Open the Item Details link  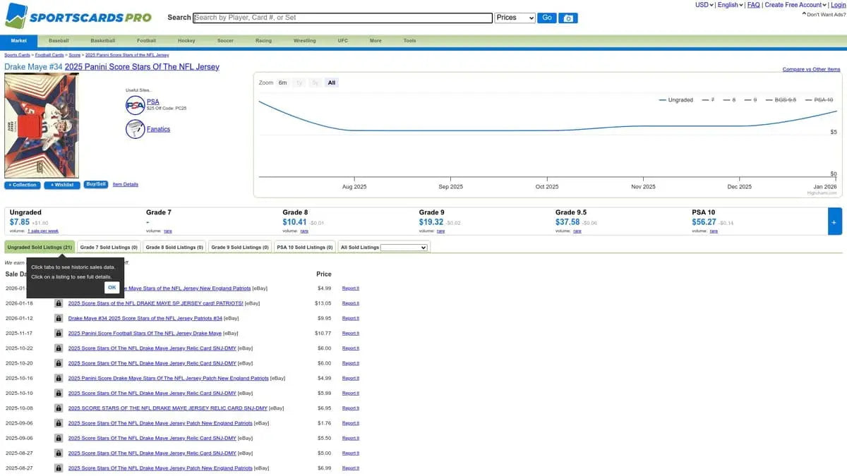(x=126, y=185)
